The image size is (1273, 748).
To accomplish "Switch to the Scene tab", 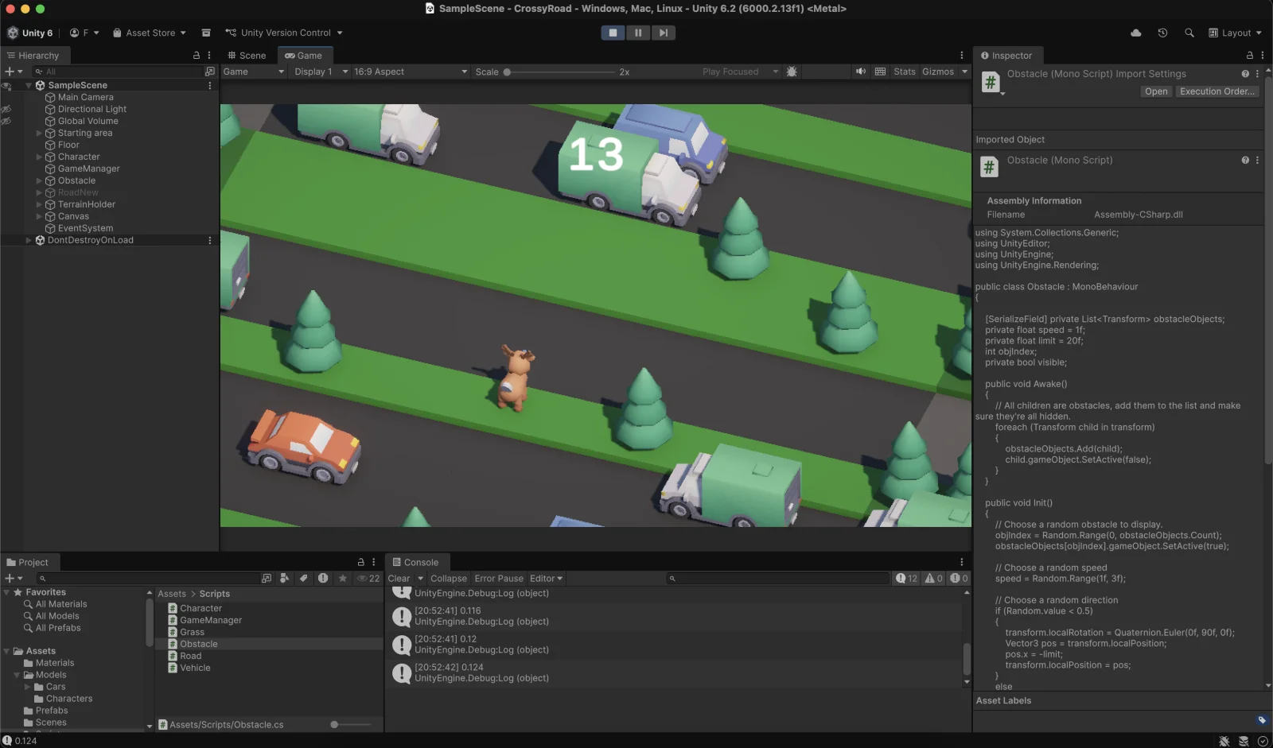I will pos(247,56).
